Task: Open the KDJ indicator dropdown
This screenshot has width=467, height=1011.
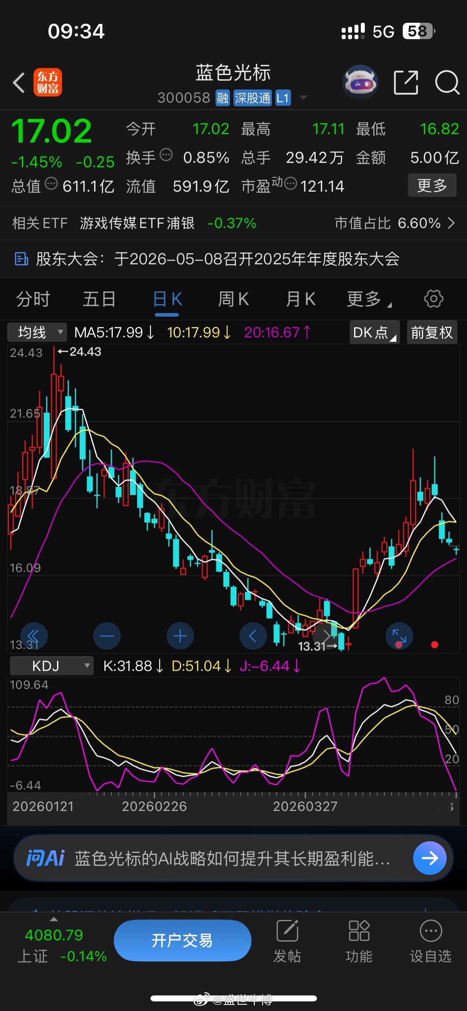Action: pos(52,666)
